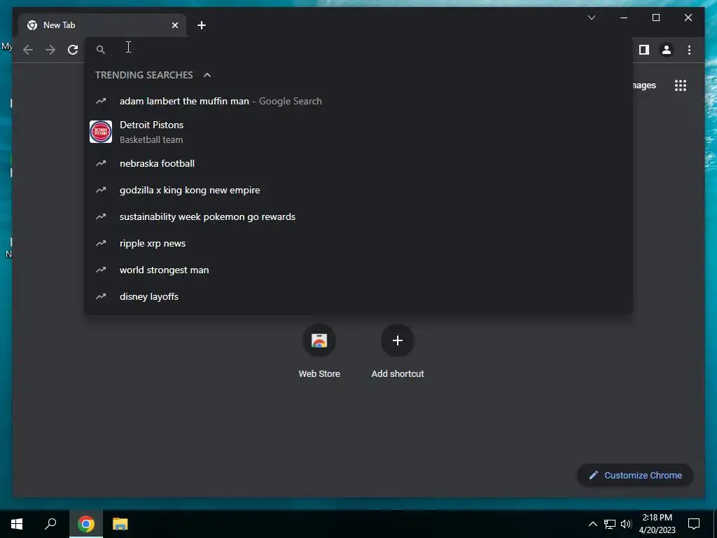Collapse the Trending Searches section

point(207,75)
